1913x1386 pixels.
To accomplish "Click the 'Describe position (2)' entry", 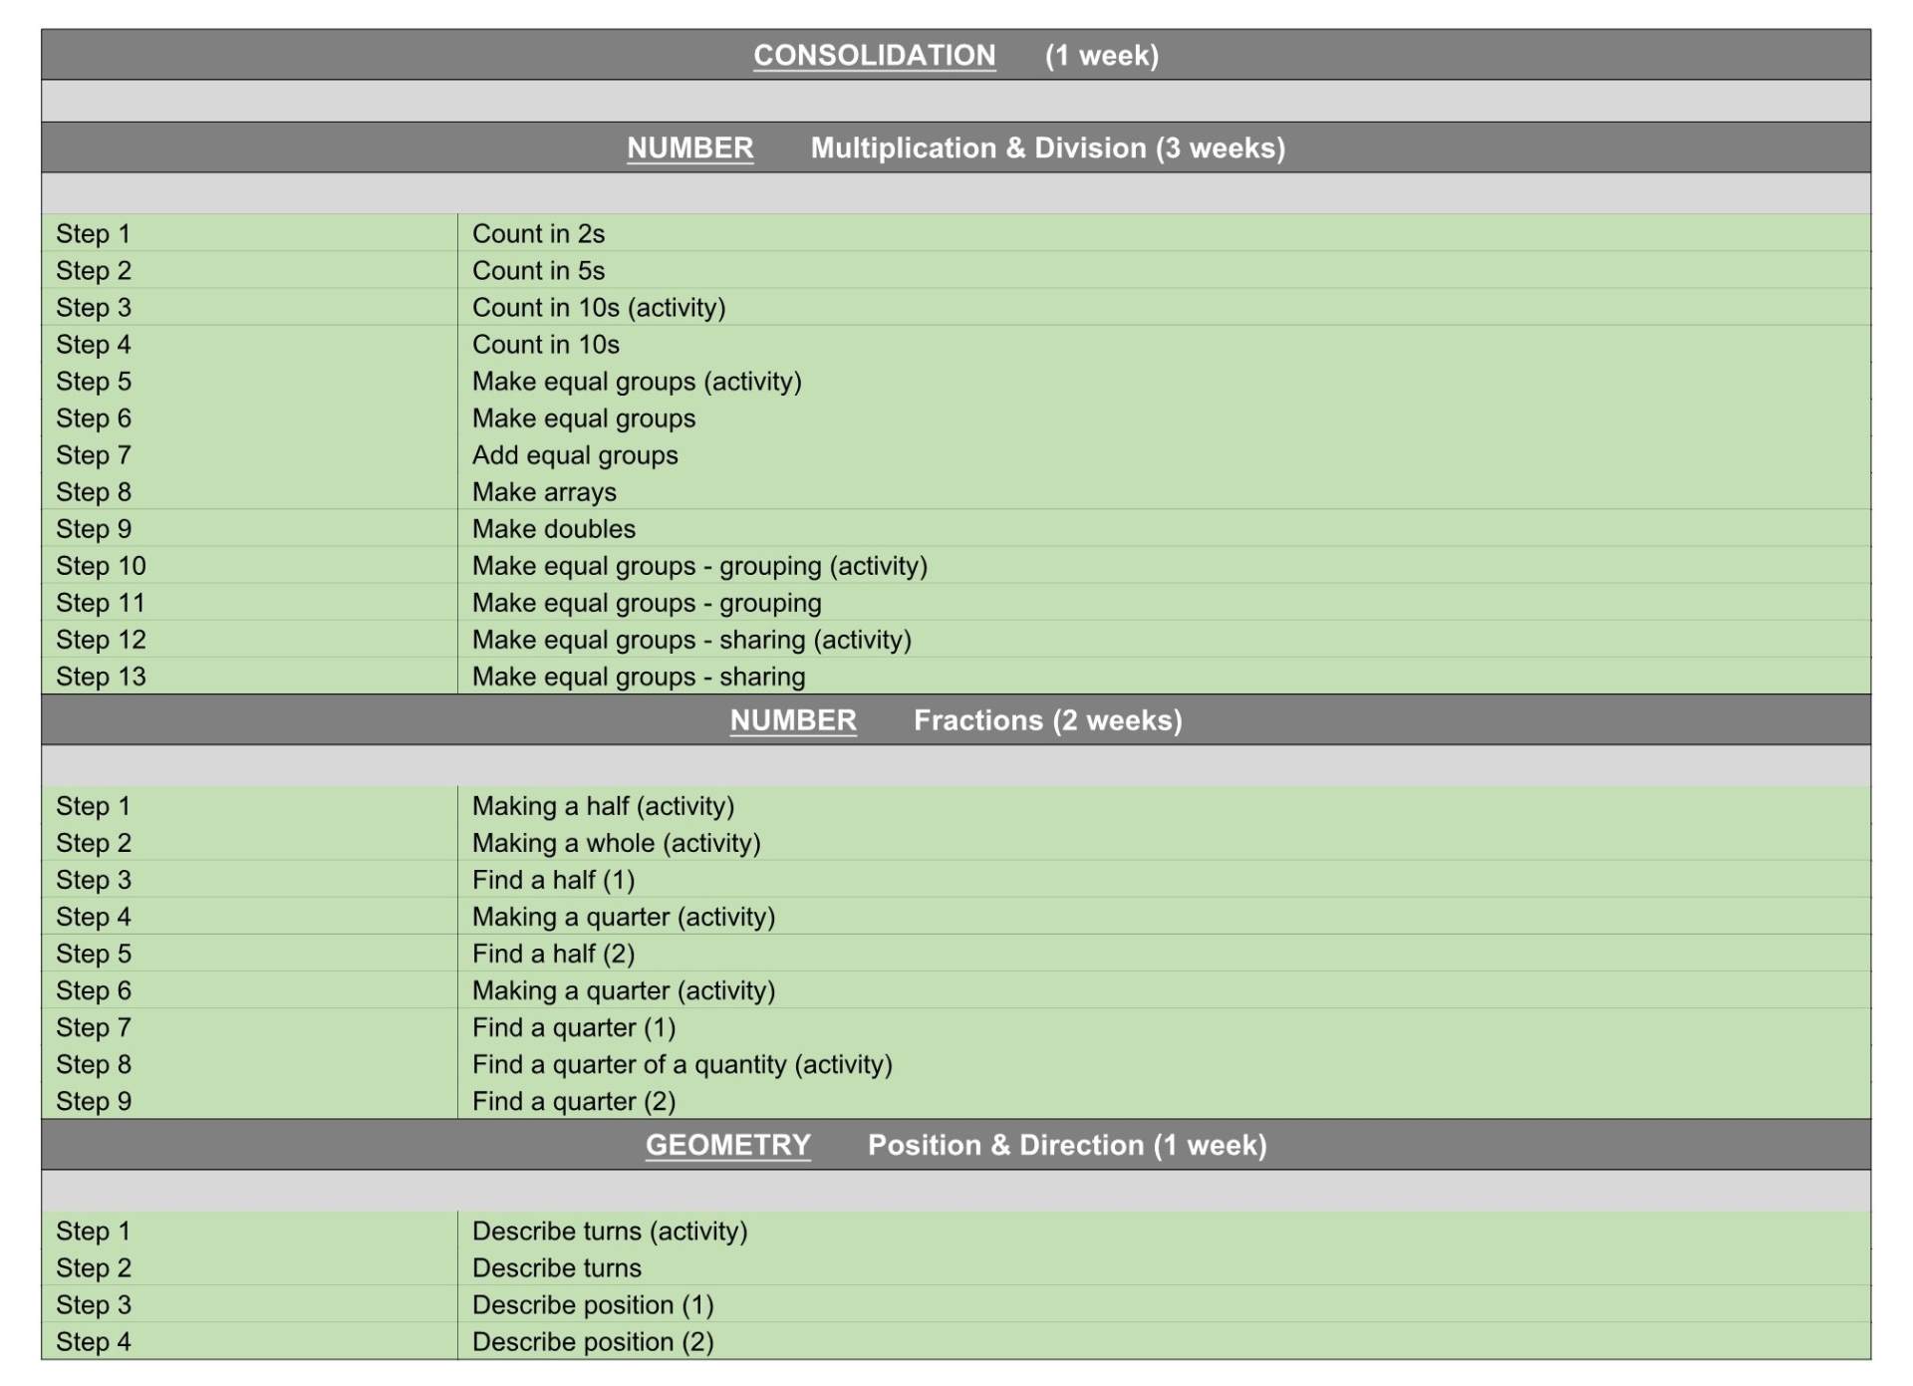I will [593, 1342].
